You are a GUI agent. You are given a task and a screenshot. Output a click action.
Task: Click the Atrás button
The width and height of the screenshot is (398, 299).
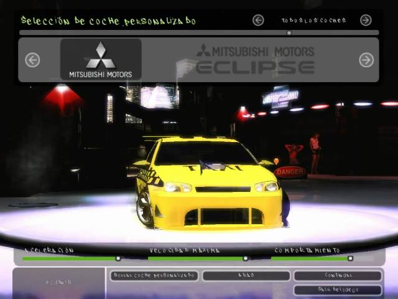coord(246,275)
